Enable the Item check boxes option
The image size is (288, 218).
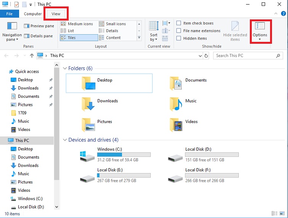[x=179, y=23]
